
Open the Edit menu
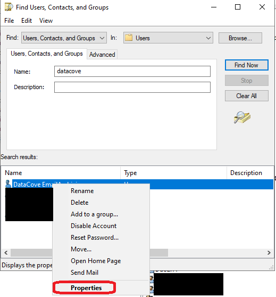click(x=27, y=21)
